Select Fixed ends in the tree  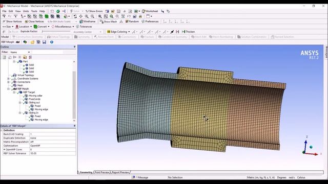pos(35,99)
